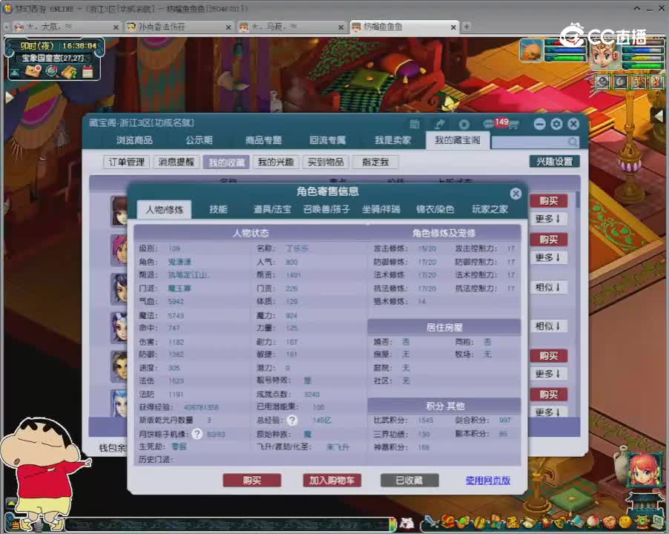Image resolution: width=669 pixels, height=534 pixels.
Task: Switch to the 召唤兽/孩子 tab
Action: point(326,209)
